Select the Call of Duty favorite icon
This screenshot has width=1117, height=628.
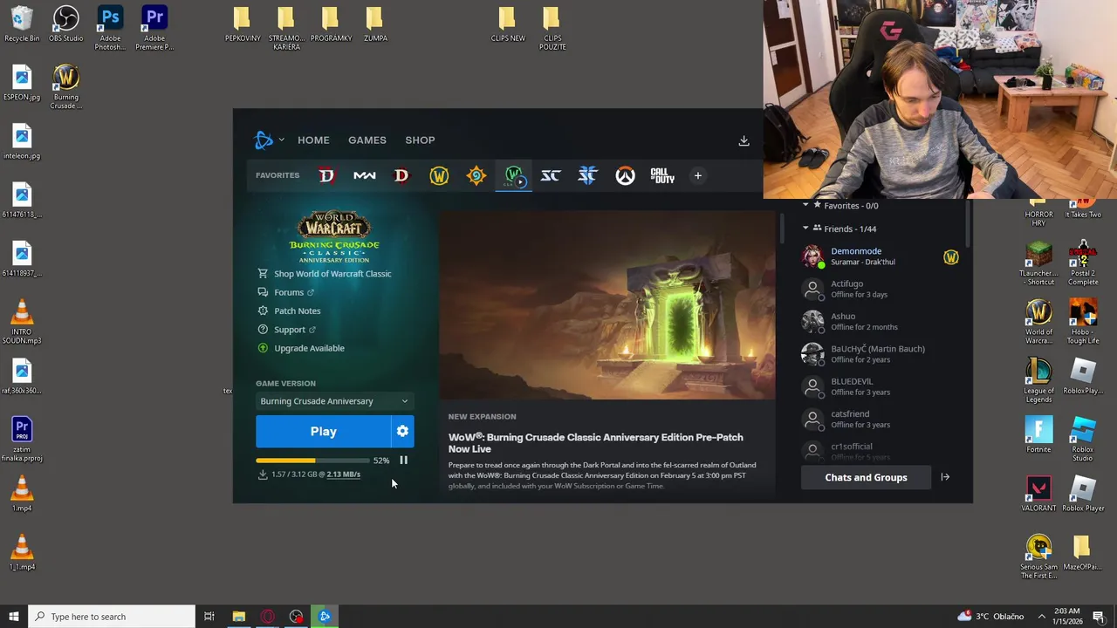pyautogui.click(x=662, y=175)
